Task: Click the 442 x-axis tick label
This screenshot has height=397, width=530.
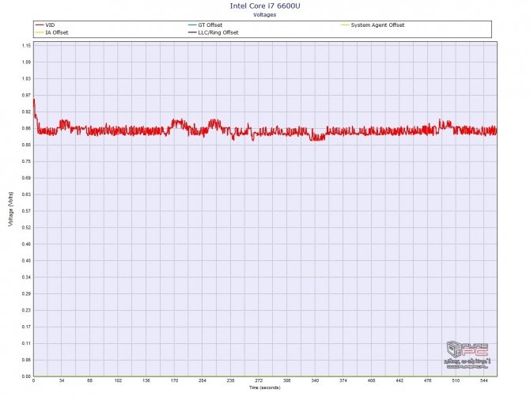Action: (x=399, y=380)
